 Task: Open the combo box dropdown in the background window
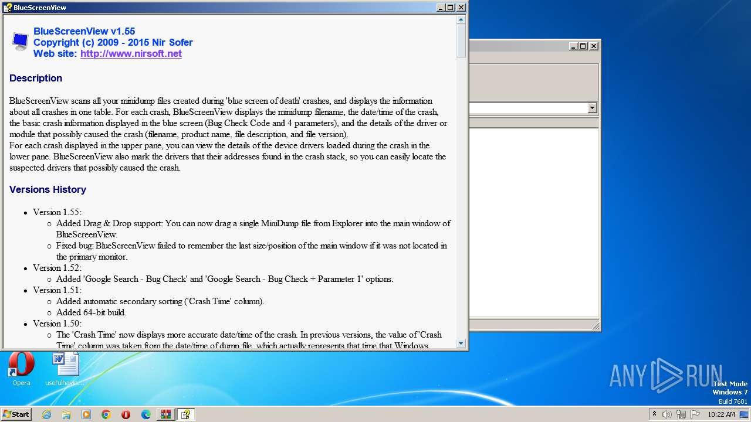point(592,108)
